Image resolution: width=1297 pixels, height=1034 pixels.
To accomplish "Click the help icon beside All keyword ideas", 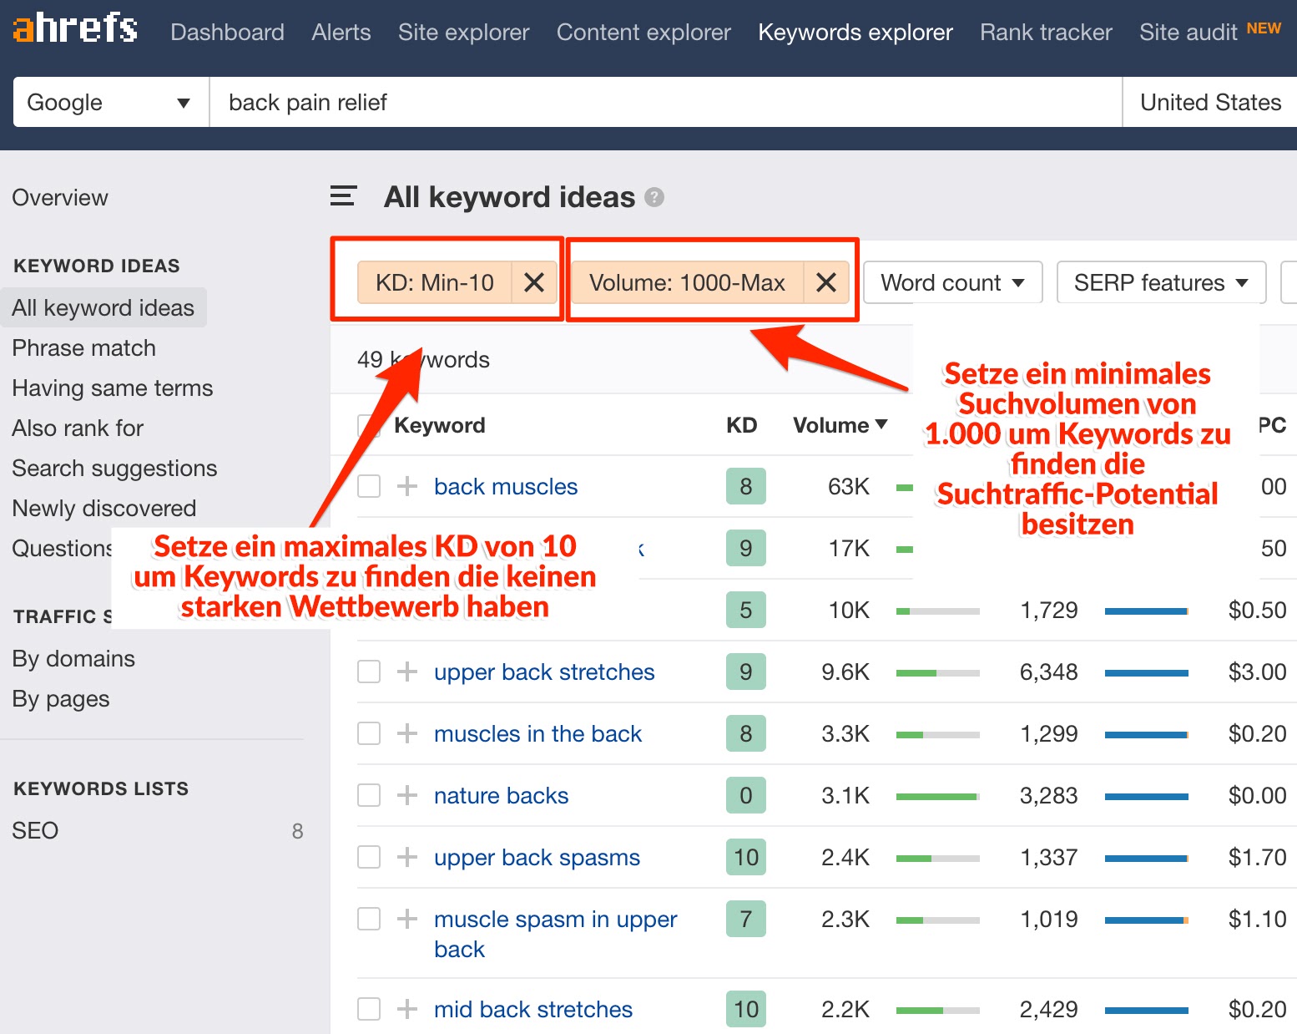I will pos(655,198).
